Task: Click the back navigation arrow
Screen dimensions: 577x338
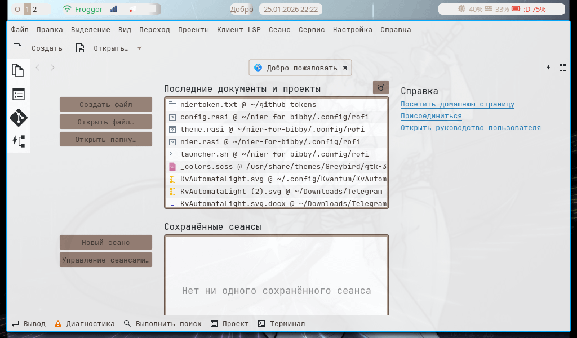Action: [38, 68]
